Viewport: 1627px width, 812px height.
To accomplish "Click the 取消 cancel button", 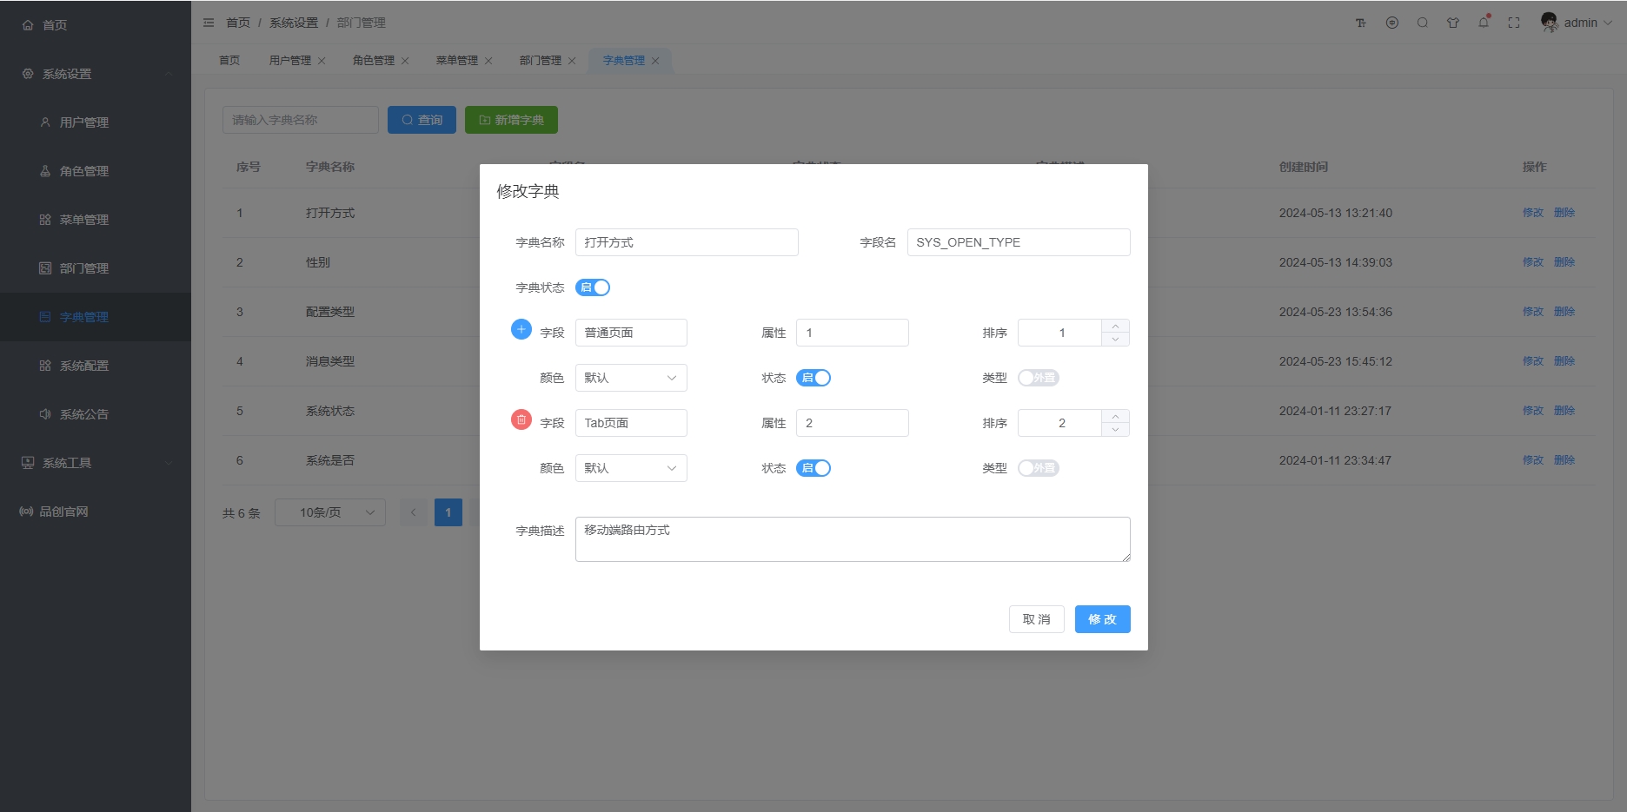I will tap(1036, 619).
